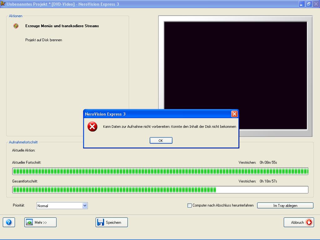The height and width of the screenshot is (240, 320).
Task: Click the monitor icon on the Mehr button
Action: pos(29,222)
